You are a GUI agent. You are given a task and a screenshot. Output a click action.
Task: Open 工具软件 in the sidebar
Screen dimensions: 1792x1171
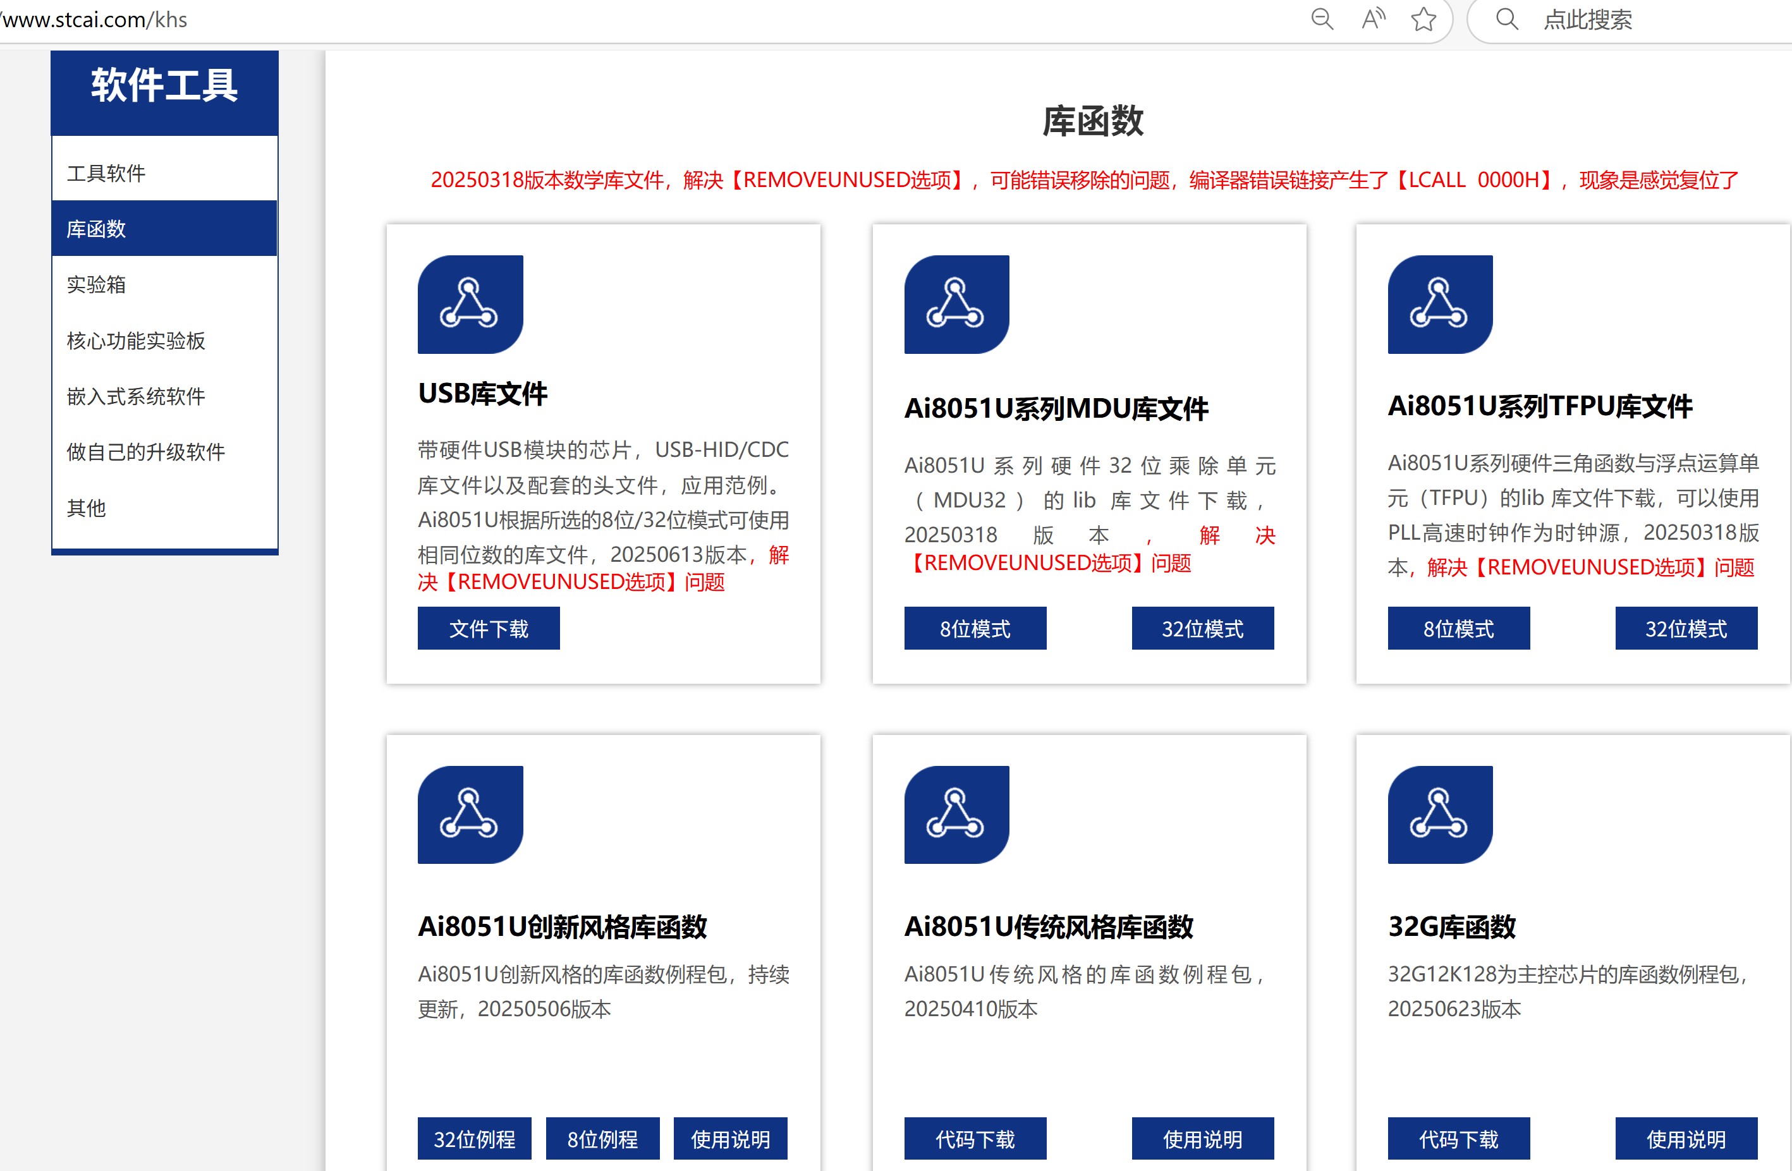coord(165,173)
